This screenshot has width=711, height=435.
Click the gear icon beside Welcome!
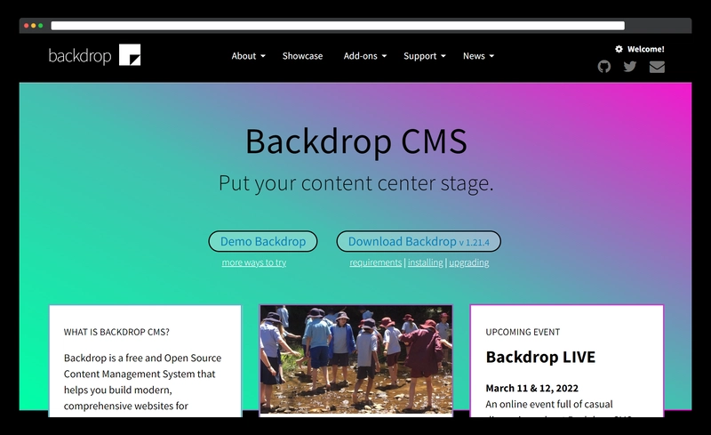tap(619, 49)
